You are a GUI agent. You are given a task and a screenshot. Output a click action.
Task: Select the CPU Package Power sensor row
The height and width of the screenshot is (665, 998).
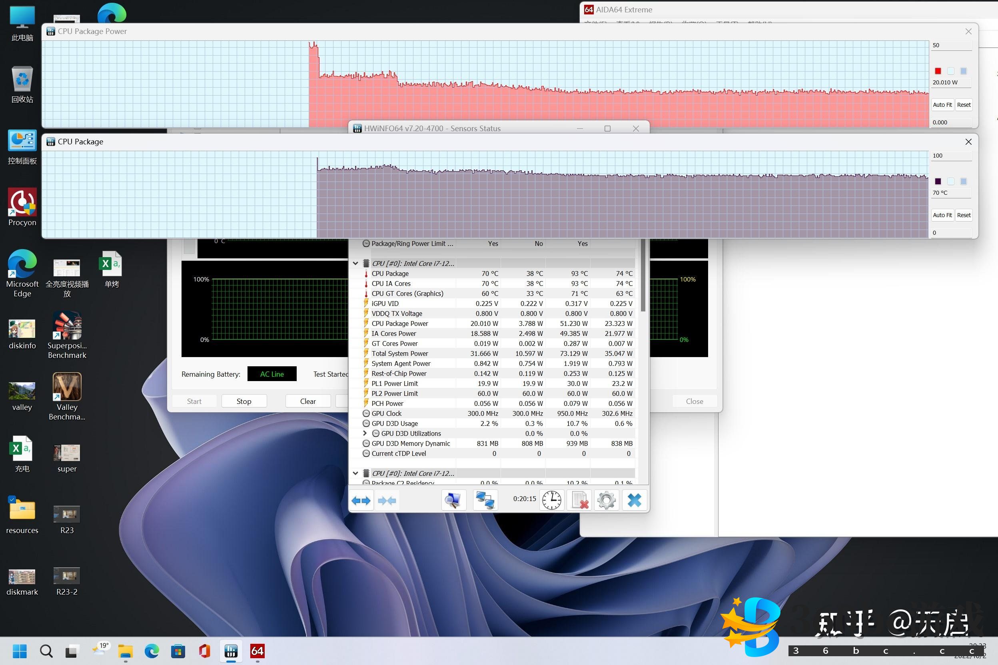[x=400, y=324]
